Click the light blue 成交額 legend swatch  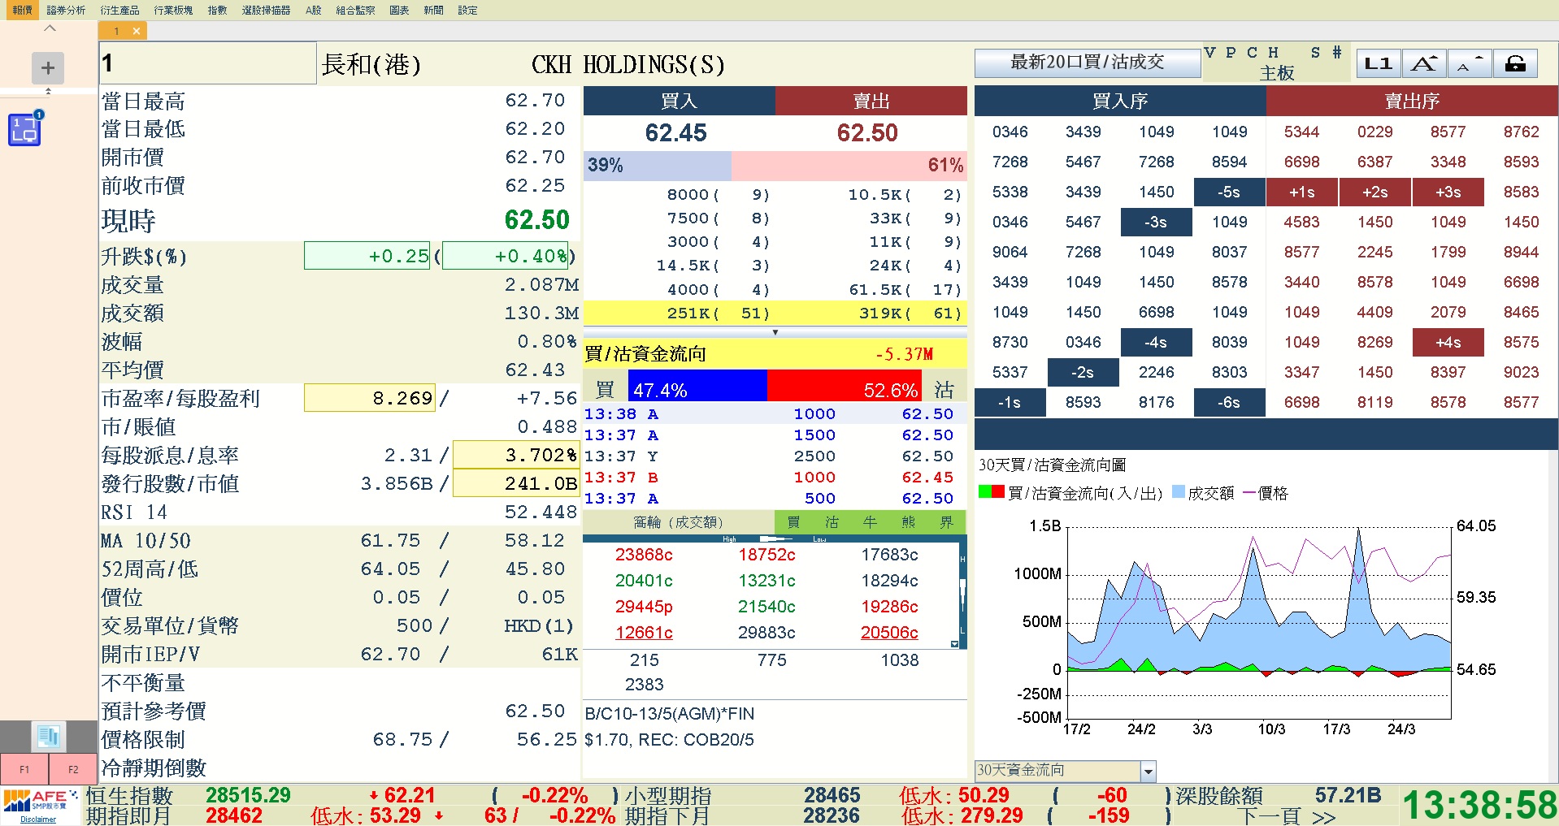(x=1179, y=492)
